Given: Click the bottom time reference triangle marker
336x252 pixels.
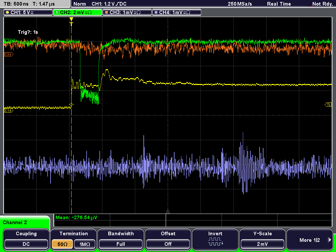Looking at the screenshot, I should pos(168,212).
